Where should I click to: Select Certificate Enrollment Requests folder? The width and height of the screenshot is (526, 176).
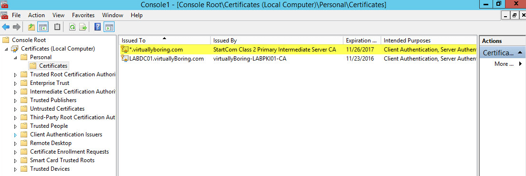(x=69, y=152)
